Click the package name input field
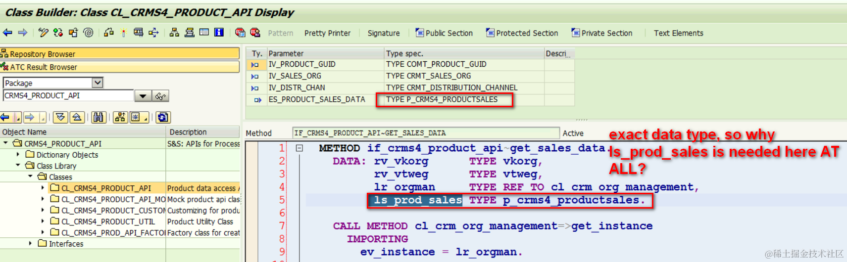Screen dimensions: 847x262 (x=68, y=96)
